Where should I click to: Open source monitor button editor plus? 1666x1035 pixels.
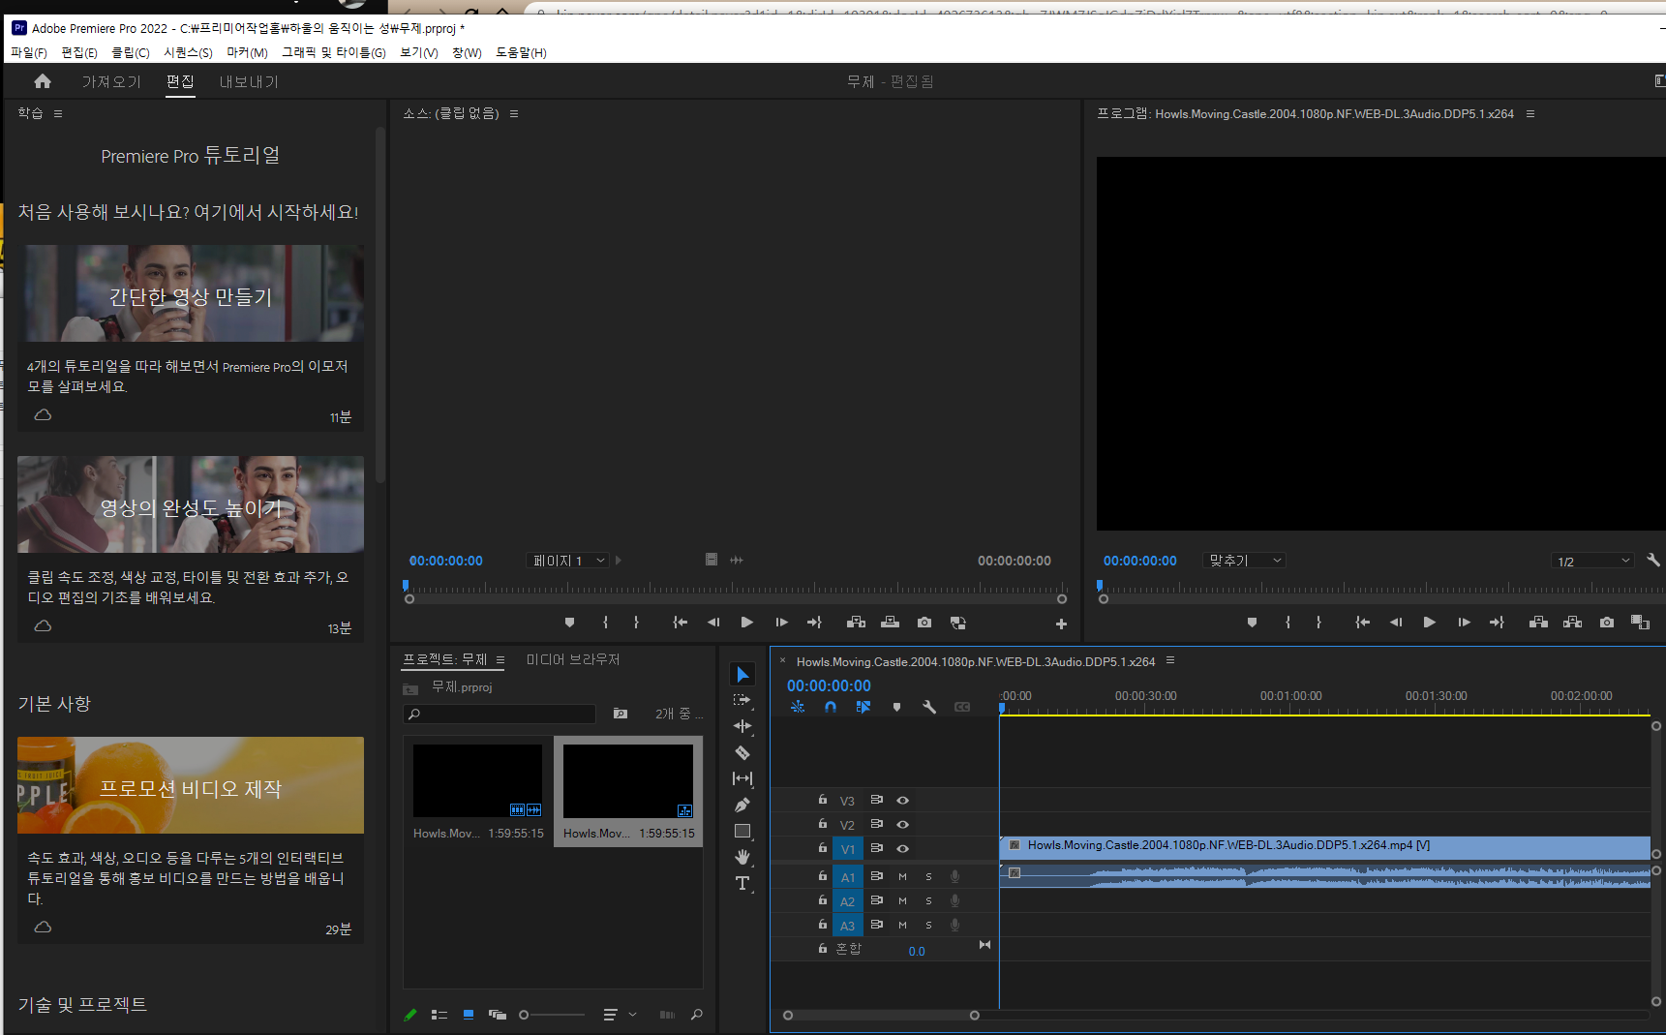point(1061,624)
